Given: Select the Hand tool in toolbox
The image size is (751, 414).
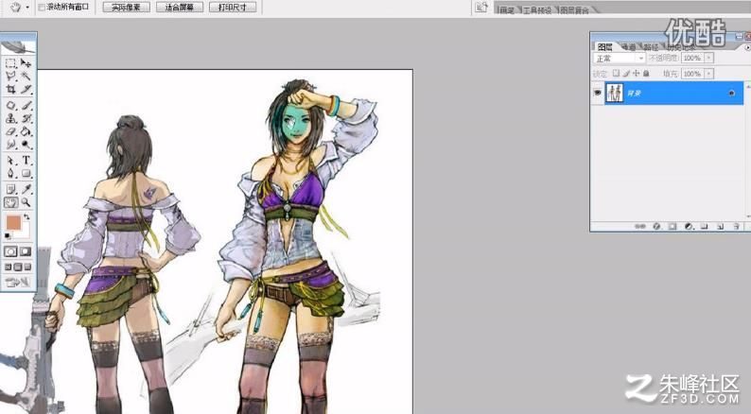Looking at the screenshot, I should point(10,202).
